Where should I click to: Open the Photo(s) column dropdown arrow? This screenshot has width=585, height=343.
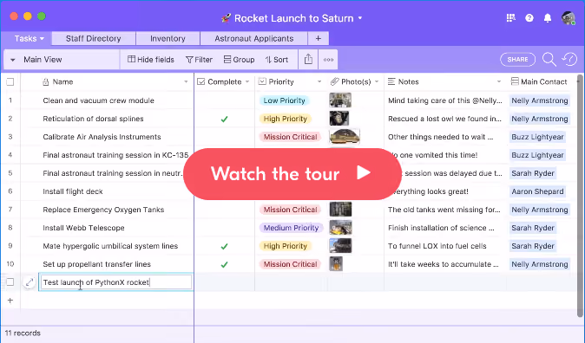coord(377,81)
